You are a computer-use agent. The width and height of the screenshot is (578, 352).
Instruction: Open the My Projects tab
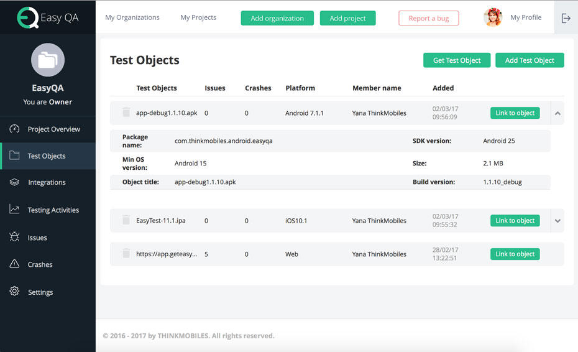tap(198, 17)
